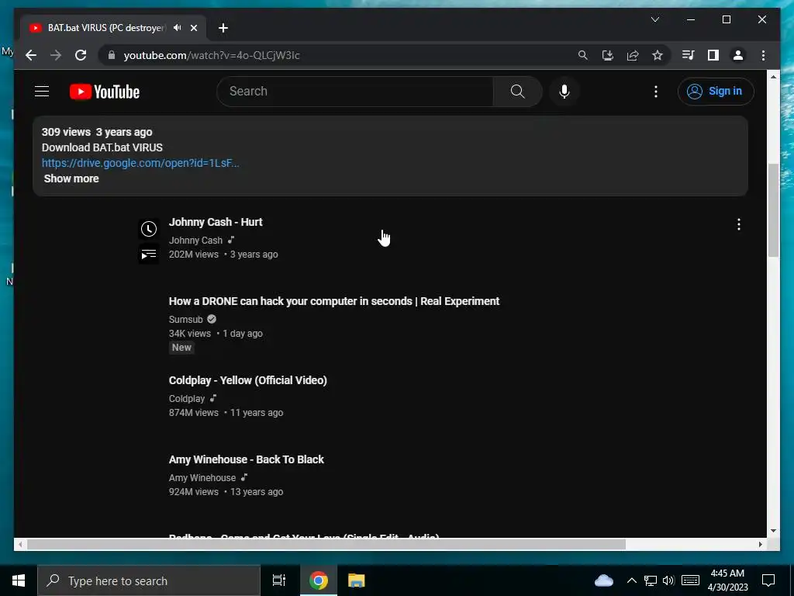Play Johnny Cash - Hurt video
Image resolution: width=794 pixels, height=596 pixels.
[x=216, y=222]
